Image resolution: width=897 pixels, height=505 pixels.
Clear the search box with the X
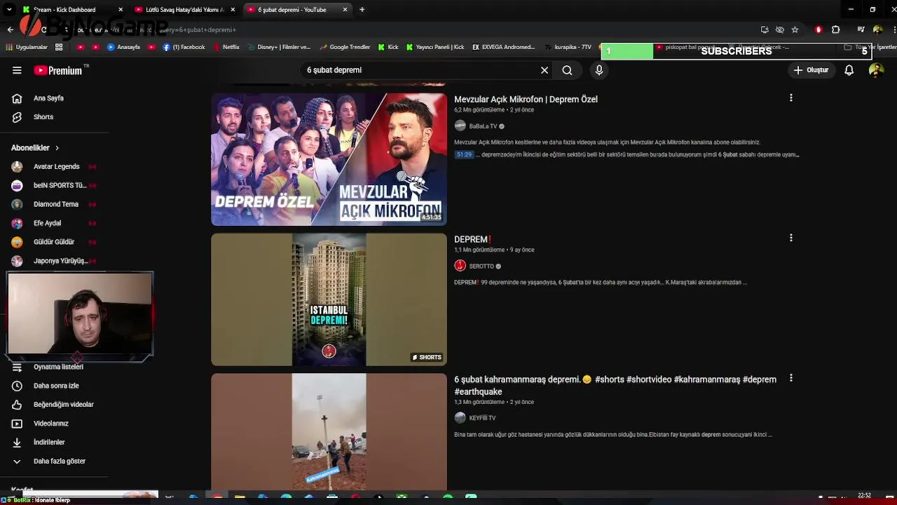point(545,70)
